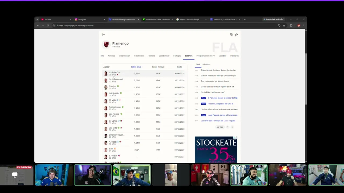Click the STOCKEATE 35% advertisement banner
The width and height of the screenshot is (344, 193).
click(x=216, y=150)
